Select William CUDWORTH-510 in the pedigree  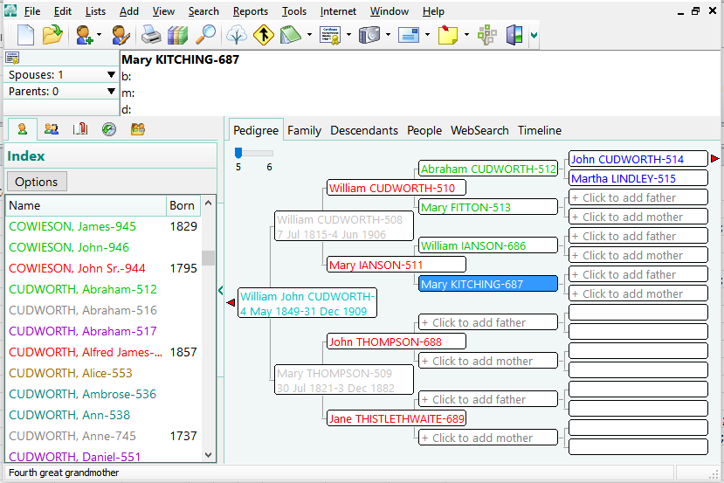pos(396,188)
